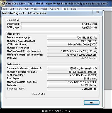Click the ffdshow Video Codec (AVC1) value

click(x=72, y=45)
